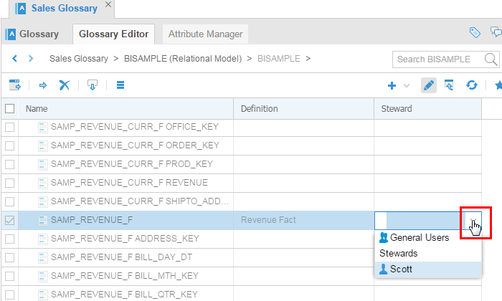Close the Sales Glossary tab

108,4
